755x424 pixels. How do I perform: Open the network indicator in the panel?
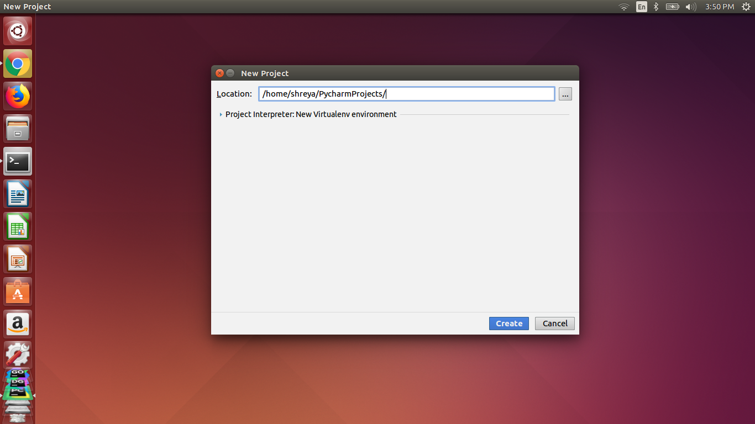623,7
